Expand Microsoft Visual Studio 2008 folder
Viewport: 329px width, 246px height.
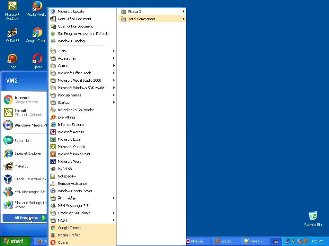tap(82, 80)
